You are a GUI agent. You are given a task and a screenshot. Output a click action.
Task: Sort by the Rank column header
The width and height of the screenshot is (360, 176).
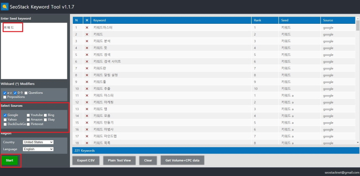click(265, 20)
